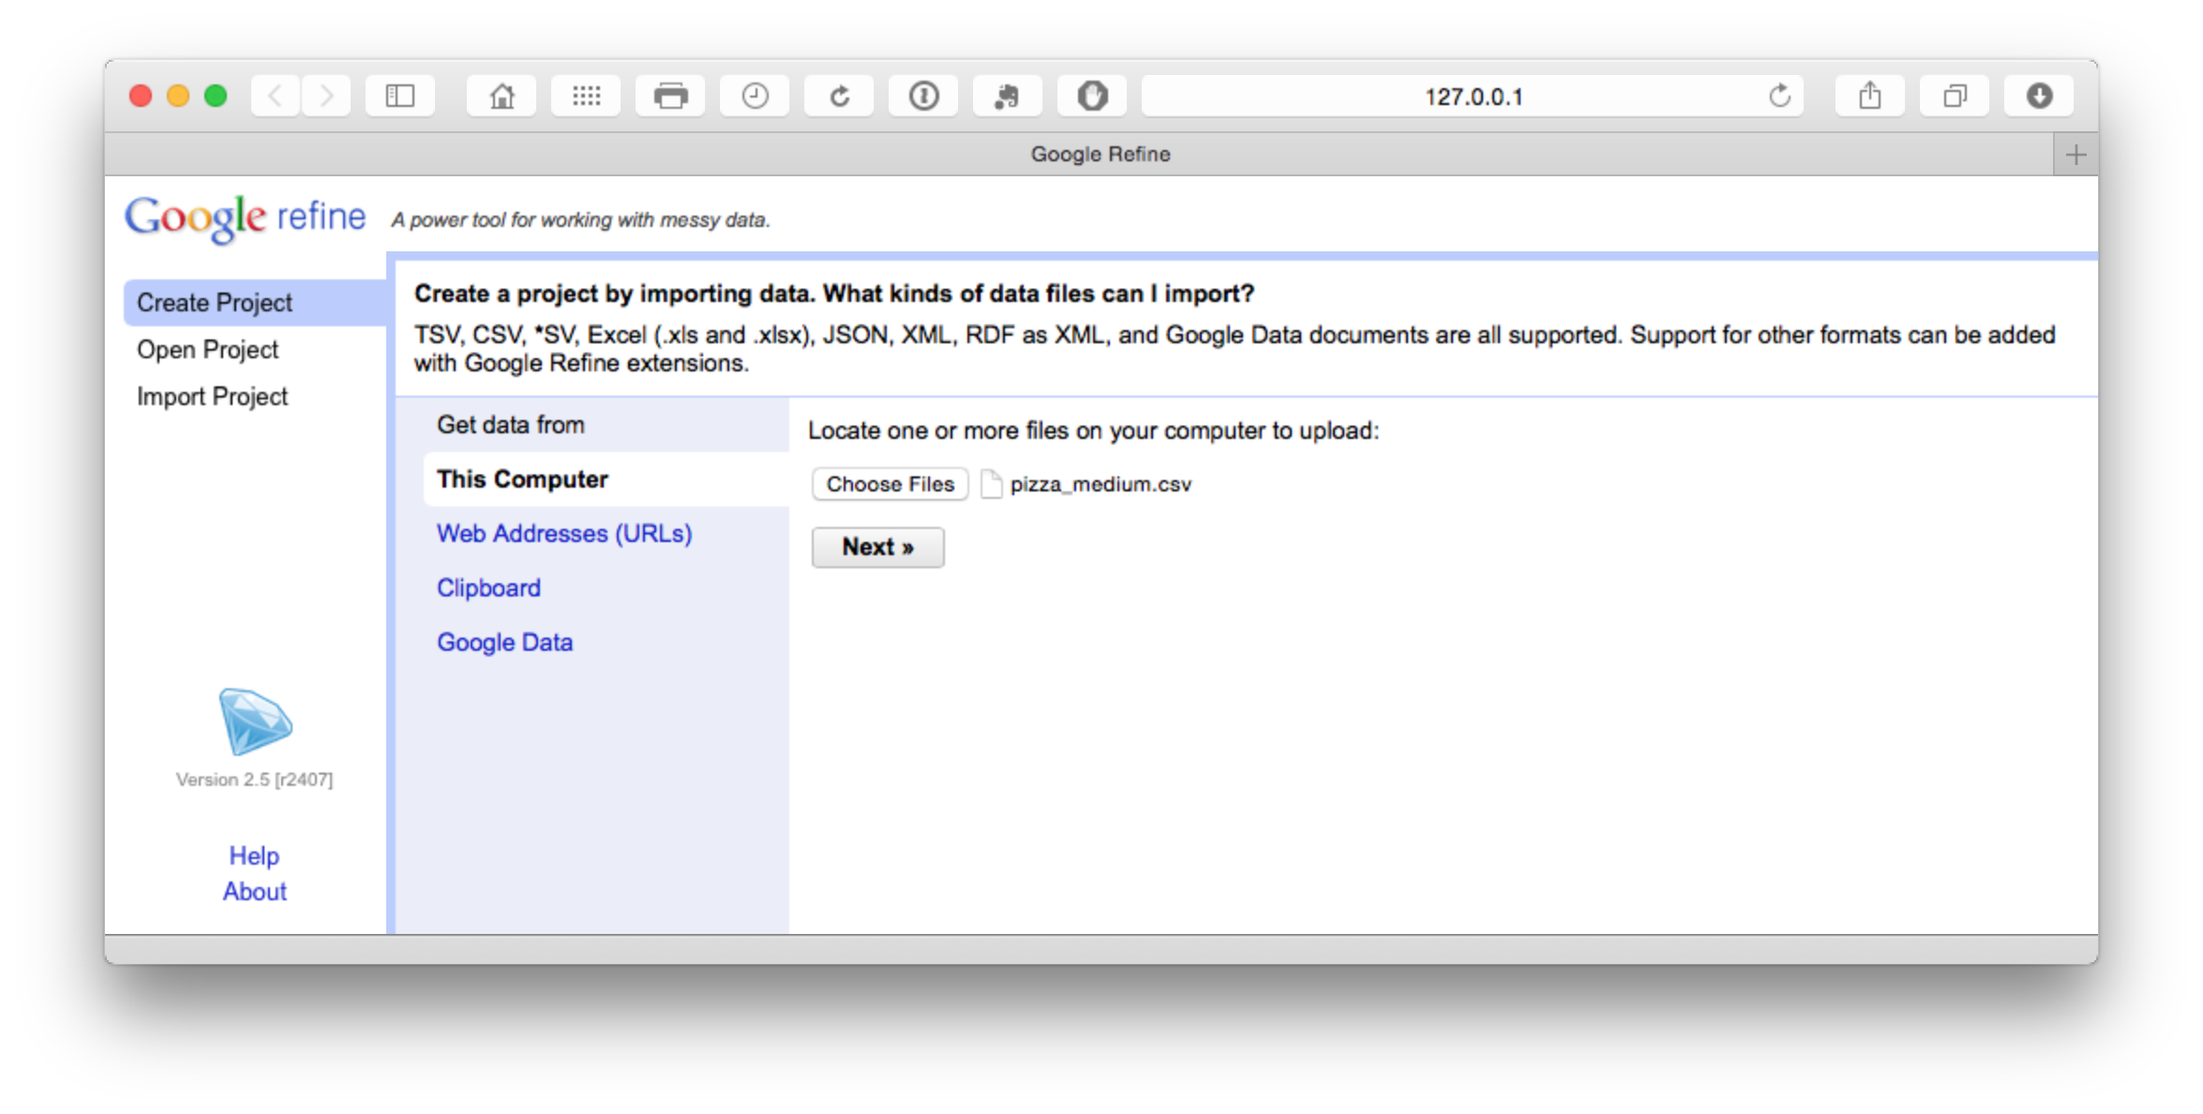Select the Open Project tab
The height and width of the screenshot is (1114, 2203).
tap(207, 350)
